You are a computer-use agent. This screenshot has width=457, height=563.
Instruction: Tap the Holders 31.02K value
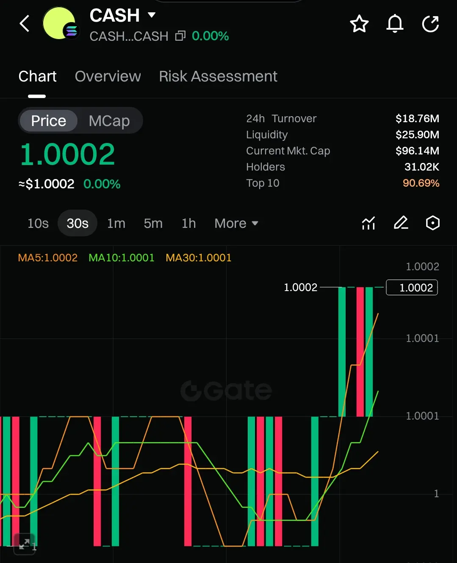click(422, 167)
